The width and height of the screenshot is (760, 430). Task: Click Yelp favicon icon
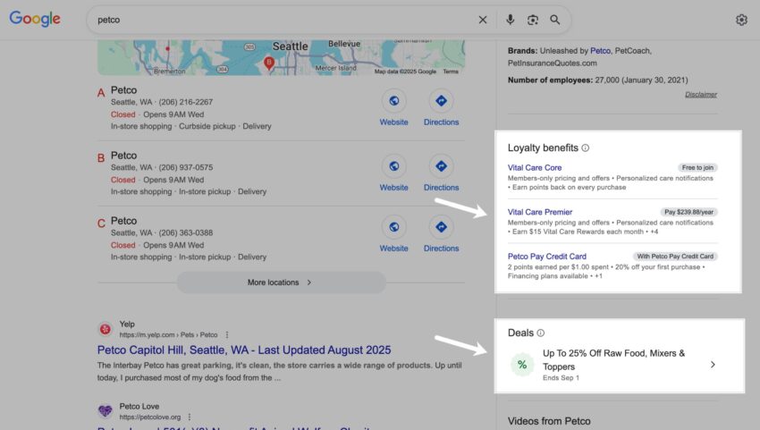(x=106, y=329)
